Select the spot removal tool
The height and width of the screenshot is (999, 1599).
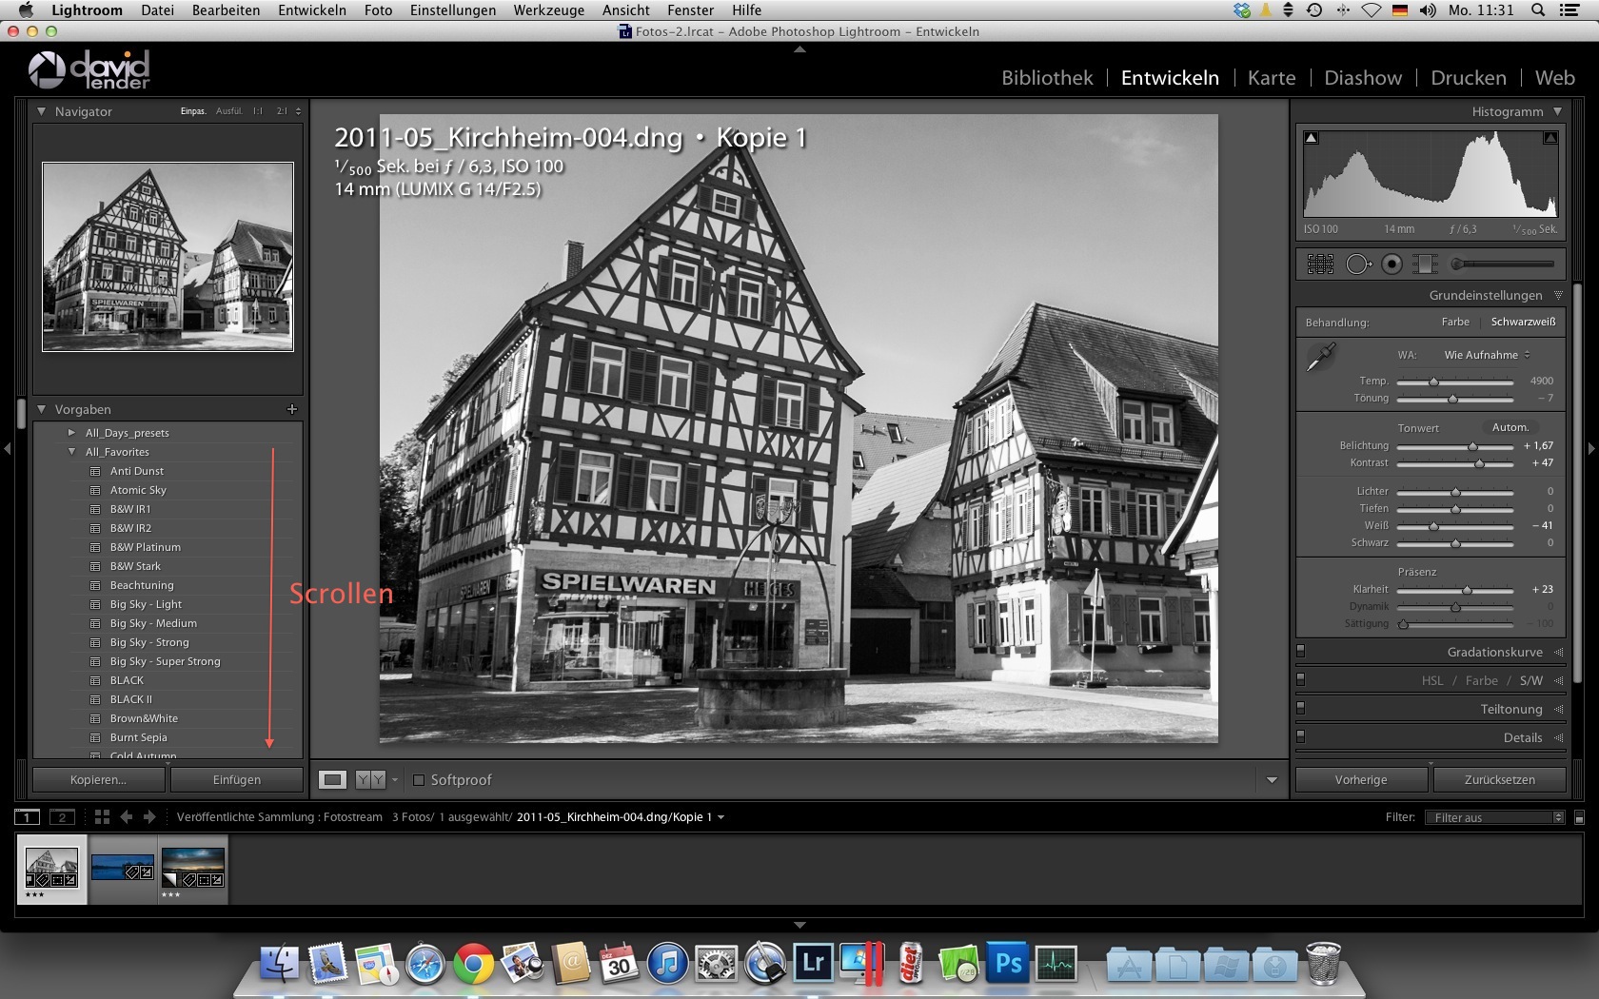click(1358, 264)
